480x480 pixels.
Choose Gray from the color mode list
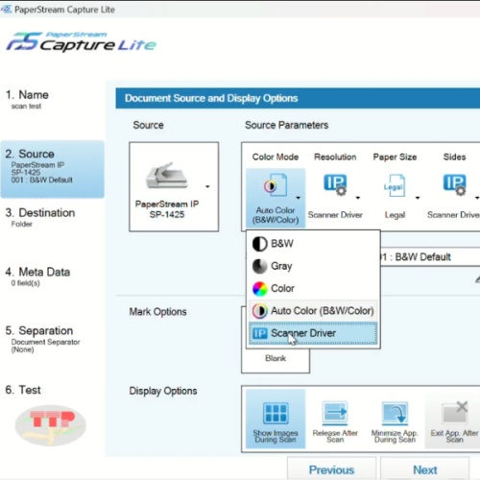[313, 266]
